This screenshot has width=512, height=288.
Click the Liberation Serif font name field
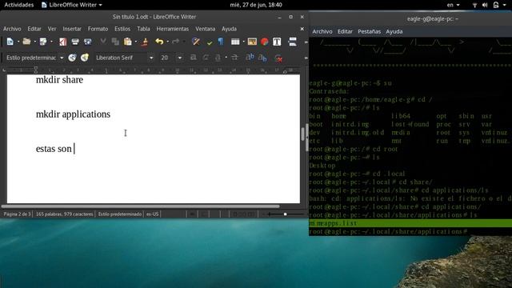coord(121,58)
